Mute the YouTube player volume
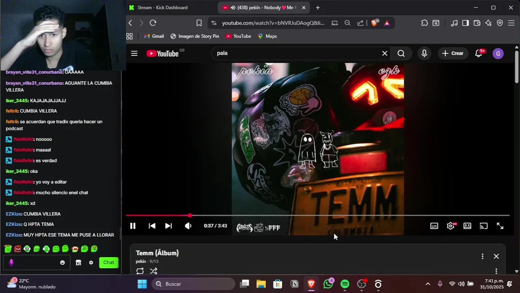The width and height of the screenshot is (520, 293). [x=188, y=226]
